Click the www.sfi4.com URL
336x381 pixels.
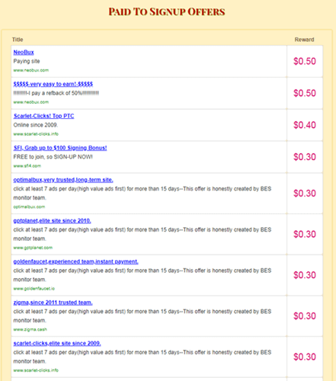click(x=27, y=166)
